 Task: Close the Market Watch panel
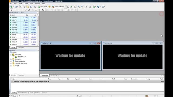(38, 13)
